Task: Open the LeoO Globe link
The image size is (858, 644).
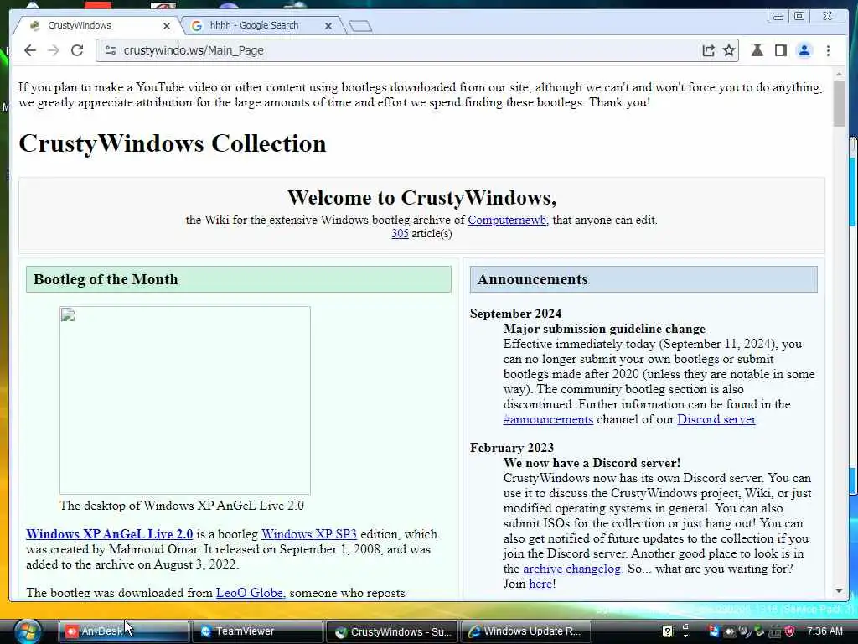Action: click(x=250, y=593)
